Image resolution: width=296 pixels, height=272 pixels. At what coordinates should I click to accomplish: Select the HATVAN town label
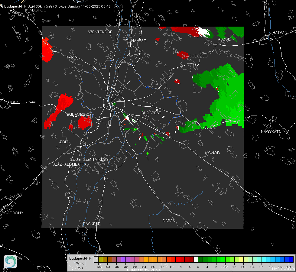click(x=280, y=32)
